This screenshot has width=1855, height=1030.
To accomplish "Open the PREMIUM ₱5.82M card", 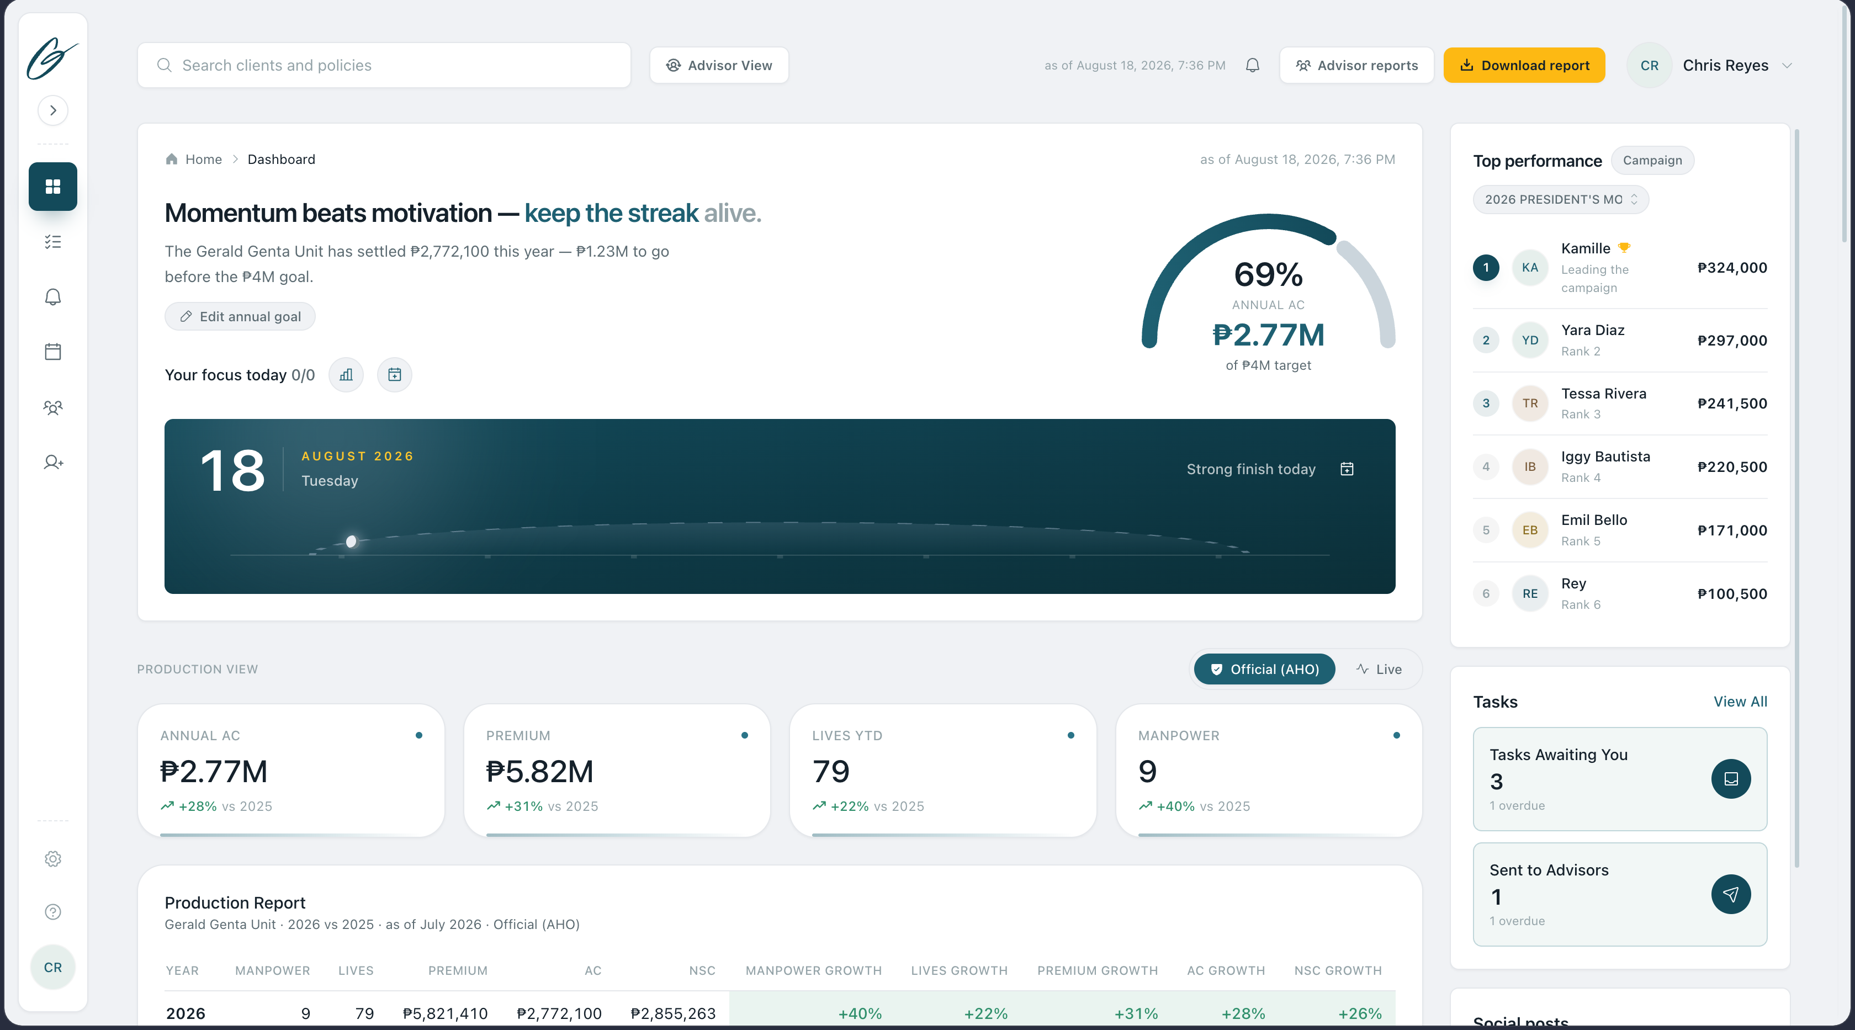I will pyautogui.click(x=617, y=771).
